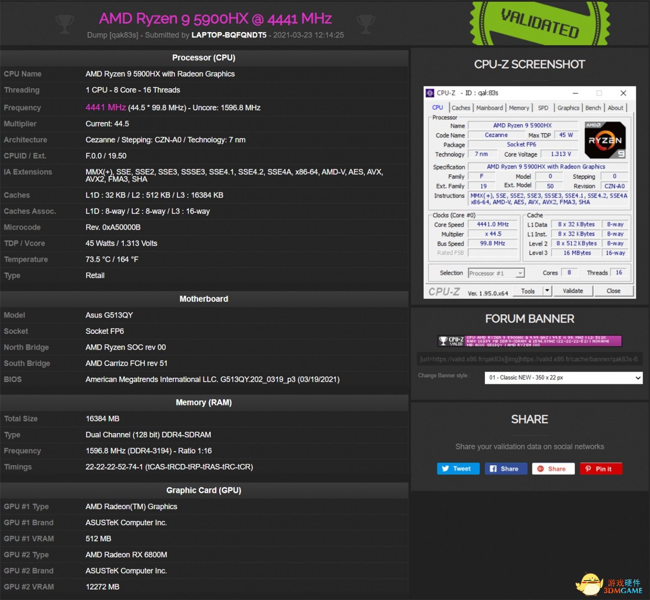Click the red Google Share button
Screen dimensions: 650x600
pos(553,469)
